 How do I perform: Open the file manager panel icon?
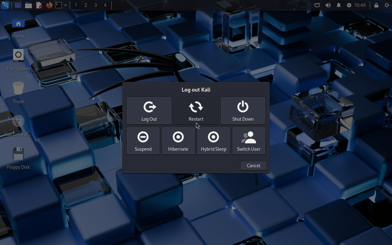click(x=28, y=5)
